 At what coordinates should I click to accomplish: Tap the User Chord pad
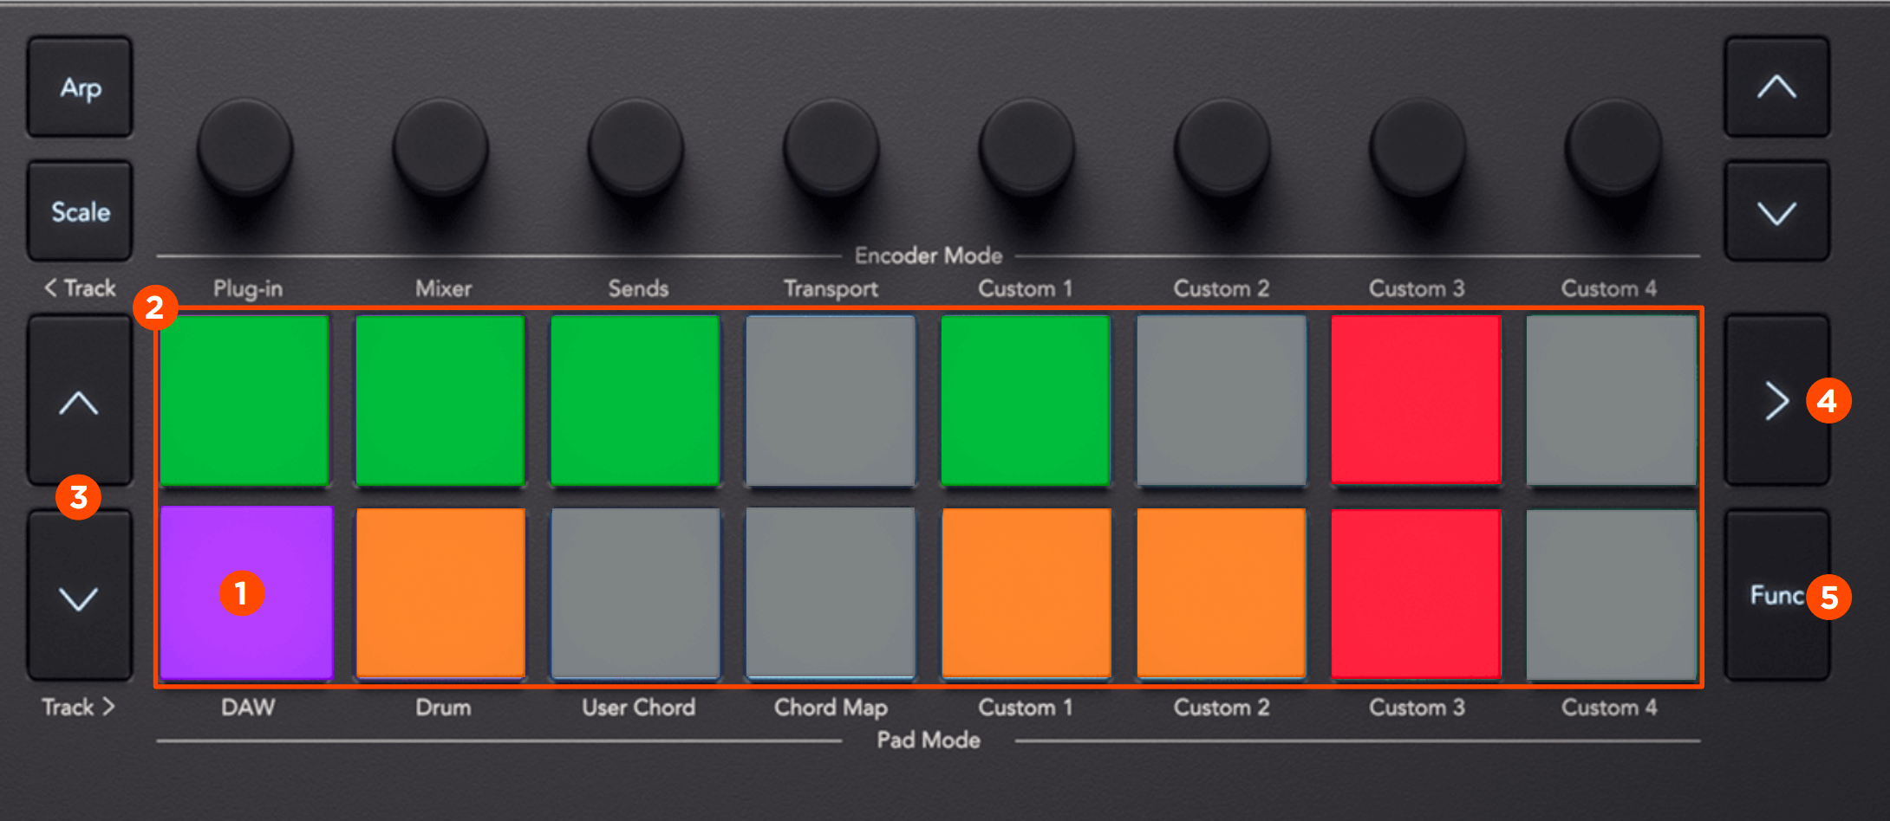click(635, 593)
